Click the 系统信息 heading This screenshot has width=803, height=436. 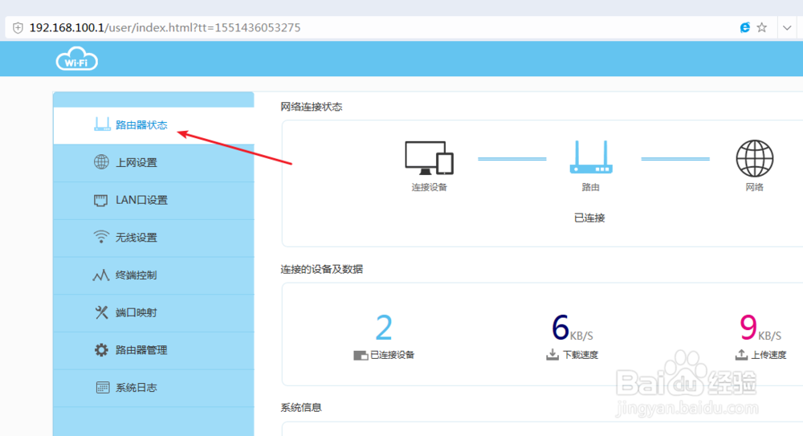[301, 407]
